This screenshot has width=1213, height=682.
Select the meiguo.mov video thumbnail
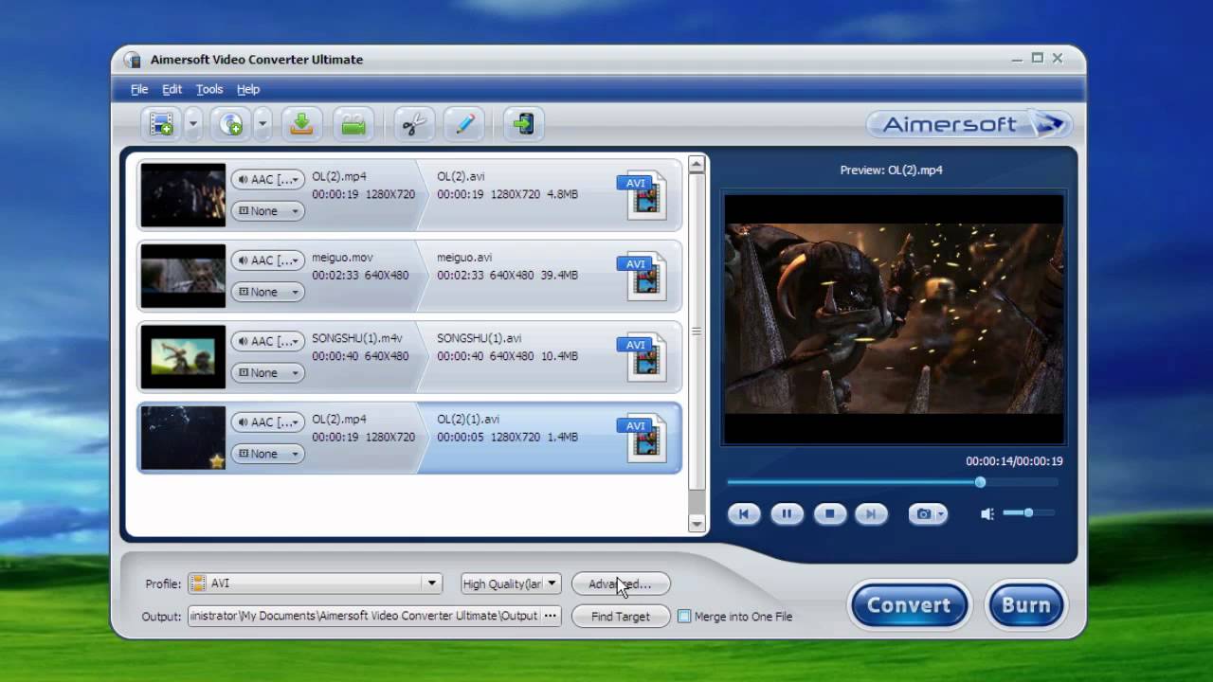point(183,276)
